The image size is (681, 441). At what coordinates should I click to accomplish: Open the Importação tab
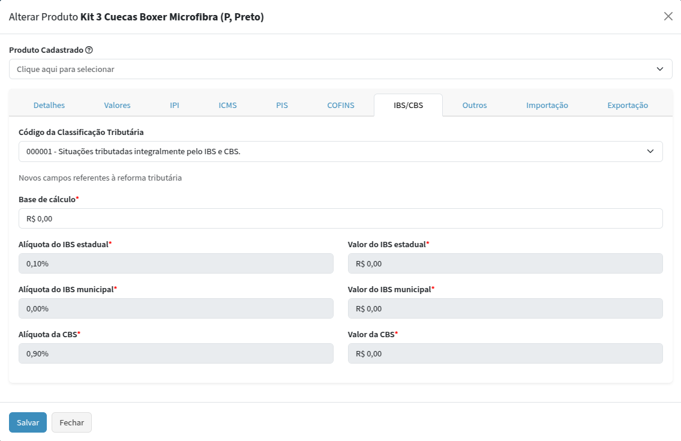click(547, 105)
